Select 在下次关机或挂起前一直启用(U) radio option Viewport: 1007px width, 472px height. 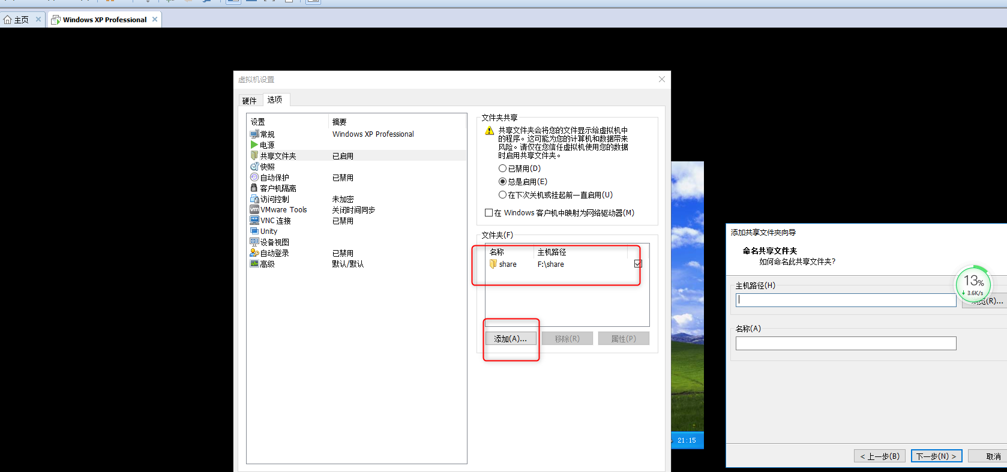502,195
